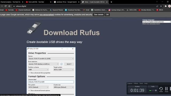Click the recorder Delete button
This screenshot has width=171, height=96.
[x=161, y=90]
